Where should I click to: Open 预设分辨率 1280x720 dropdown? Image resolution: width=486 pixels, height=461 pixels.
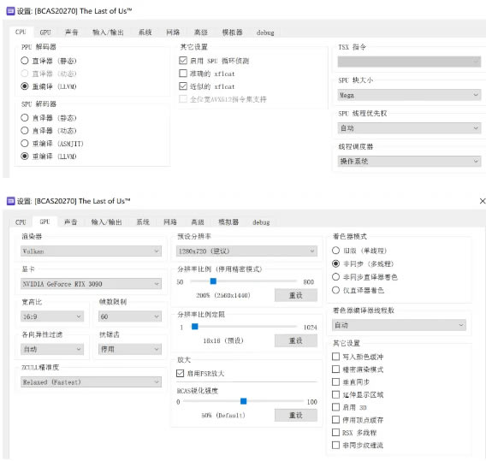click(x=246, y=251)
